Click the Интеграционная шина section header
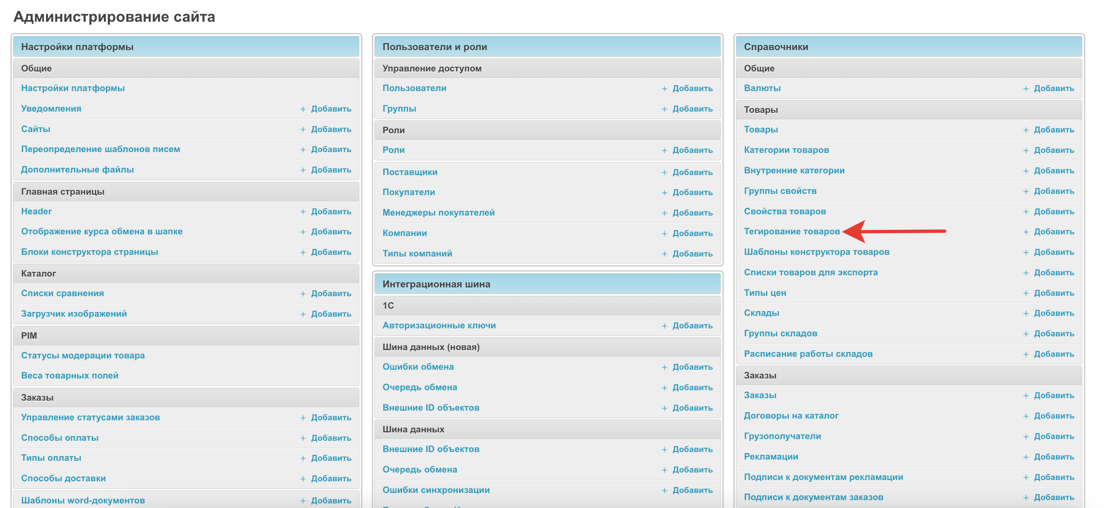1107x508 pixels. pyautogui.click(x=436, y=284)
